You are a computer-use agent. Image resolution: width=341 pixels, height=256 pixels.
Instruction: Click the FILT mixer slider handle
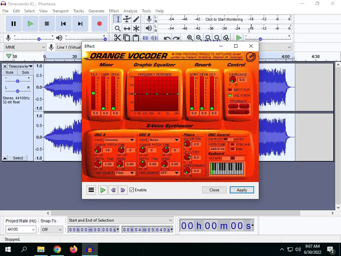[93, 93]
